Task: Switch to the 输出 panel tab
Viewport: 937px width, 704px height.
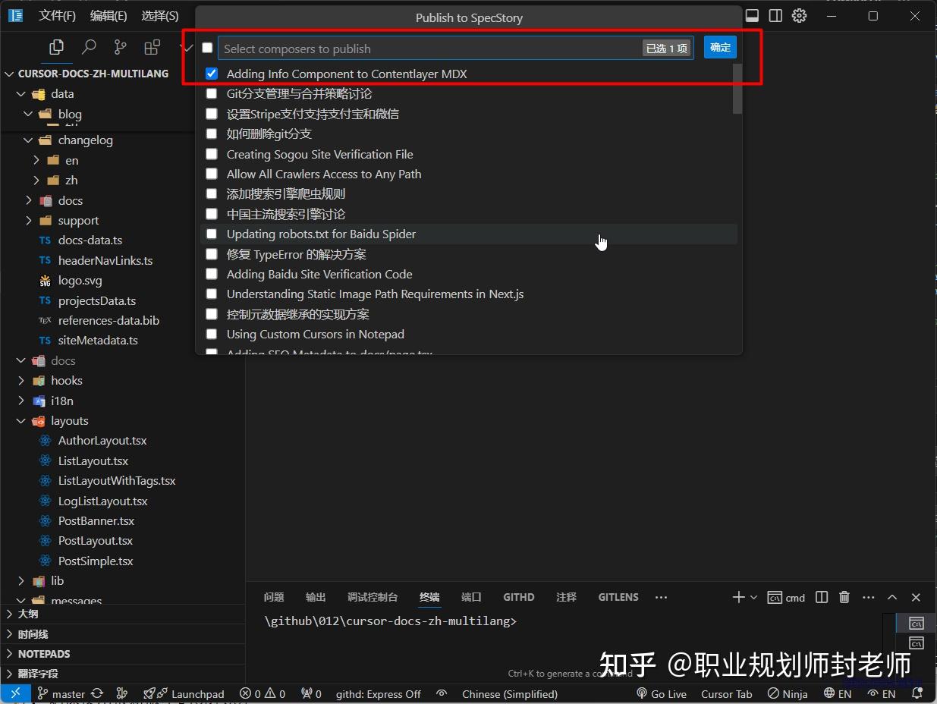Action: click(x=315, y=597)
